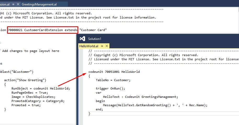Click the 'RunPageOnRec = True;' line

[30, 93]
